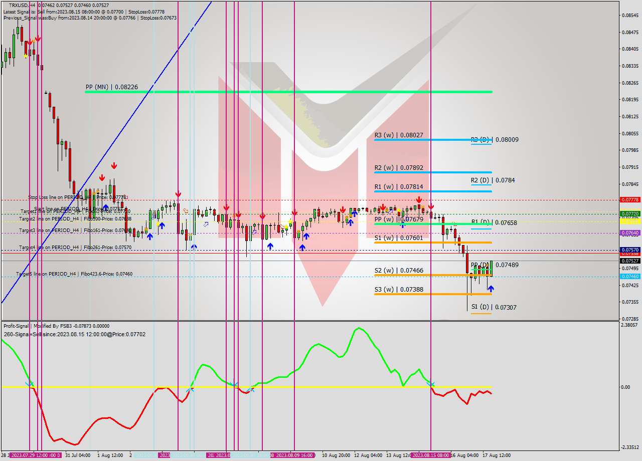Select the Stop Loss line price label
Screen dimensions: 642x461
[79, 197]
